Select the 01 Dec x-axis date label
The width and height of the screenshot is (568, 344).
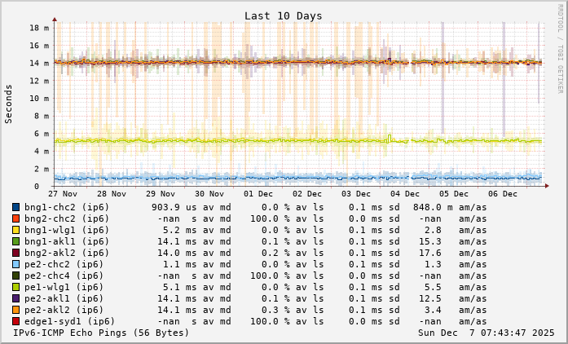[258, 194]
